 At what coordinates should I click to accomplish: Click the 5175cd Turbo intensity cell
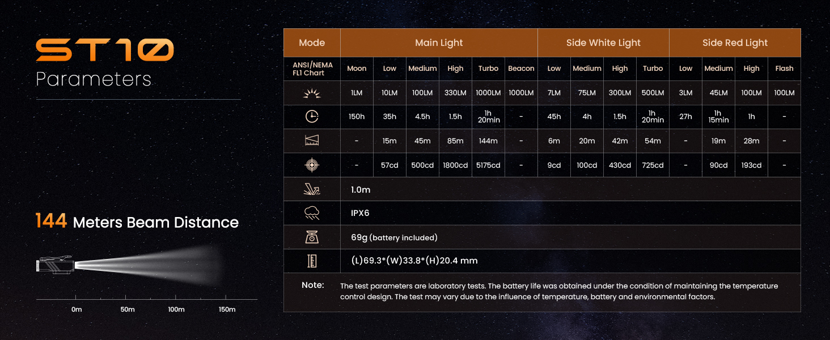(488, 165)
